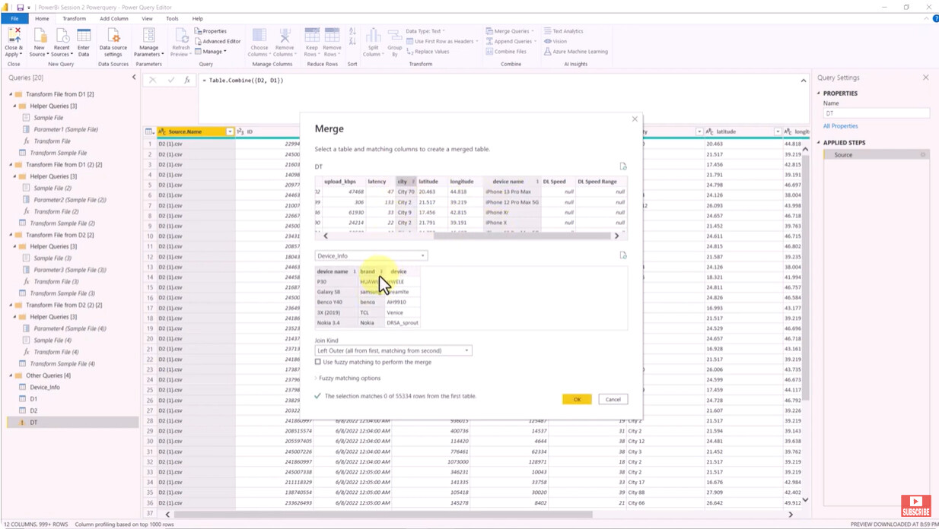
Task: Open the Append Queries dropdown in the ribbon
Action: 511,41
